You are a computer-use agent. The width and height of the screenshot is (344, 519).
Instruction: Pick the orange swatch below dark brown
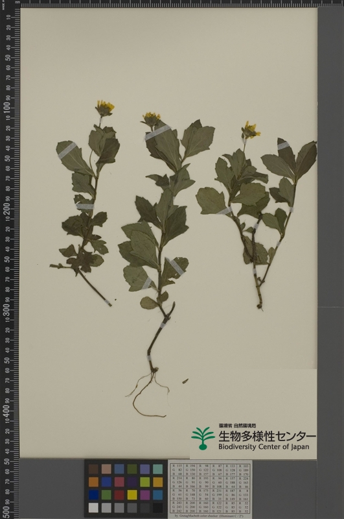[93, 482]
